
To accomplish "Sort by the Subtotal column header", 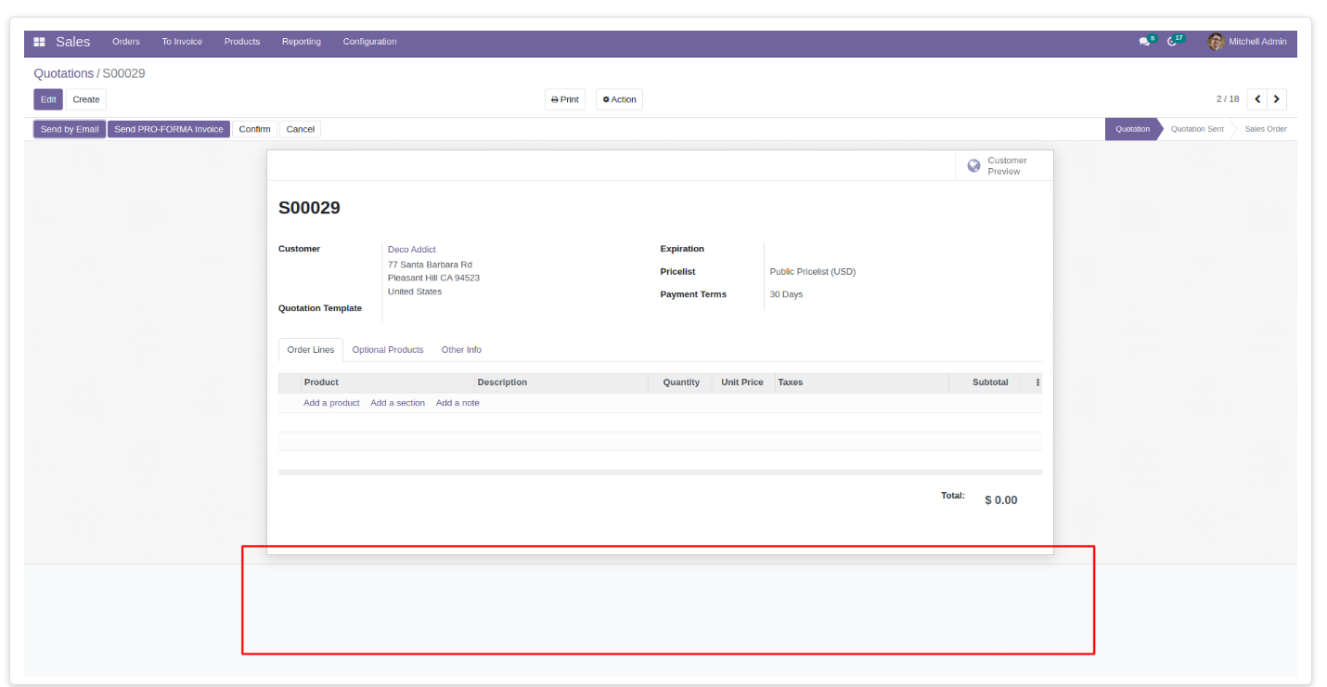I will (x=985, y=382).
